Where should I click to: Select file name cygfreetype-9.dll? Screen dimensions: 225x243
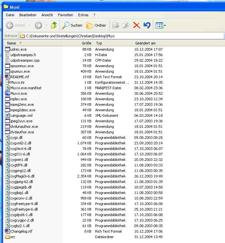click(24, 204)
